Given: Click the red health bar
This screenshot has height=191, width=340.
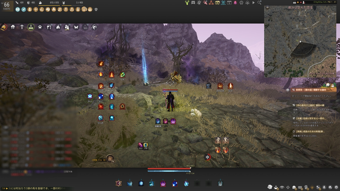Looking at the screenshot, I should tap(169, 168).
